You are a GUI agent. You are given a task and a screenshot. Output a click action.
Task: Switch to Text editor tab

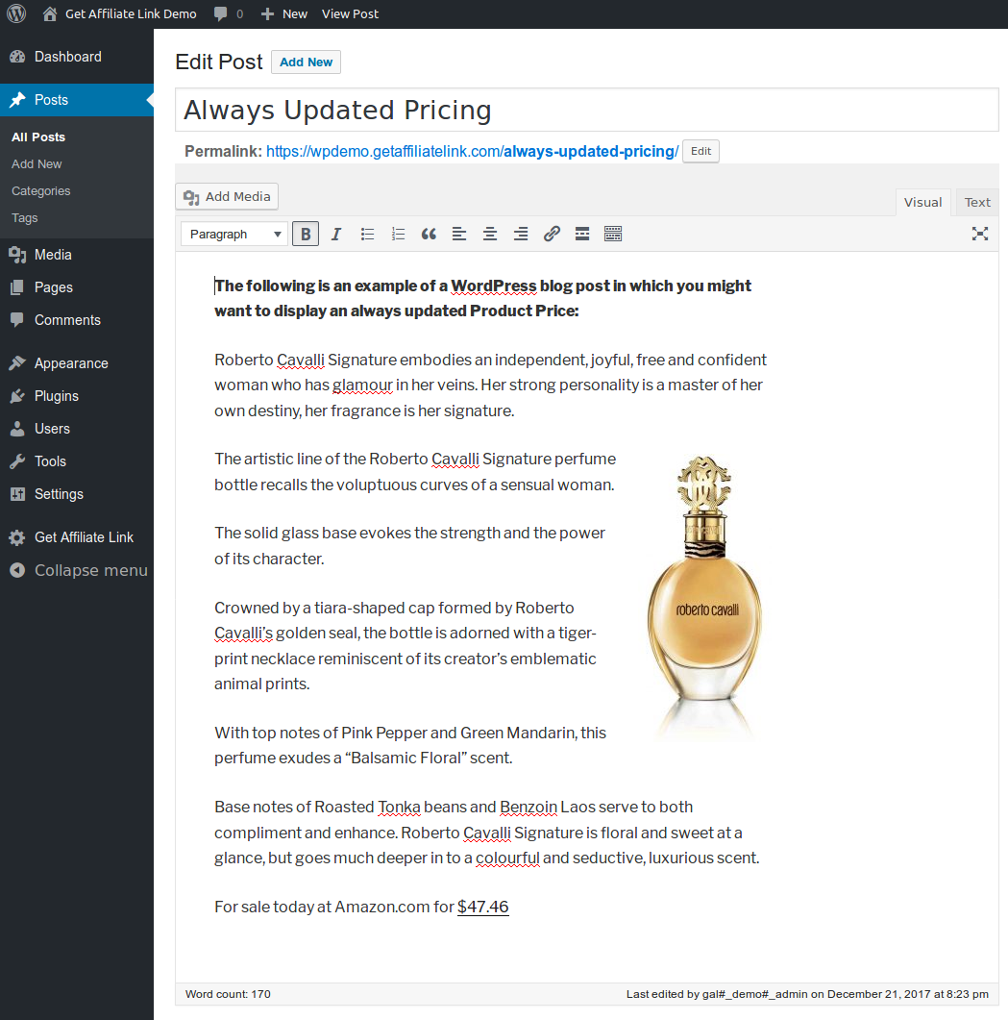click(x=977, y=202)
